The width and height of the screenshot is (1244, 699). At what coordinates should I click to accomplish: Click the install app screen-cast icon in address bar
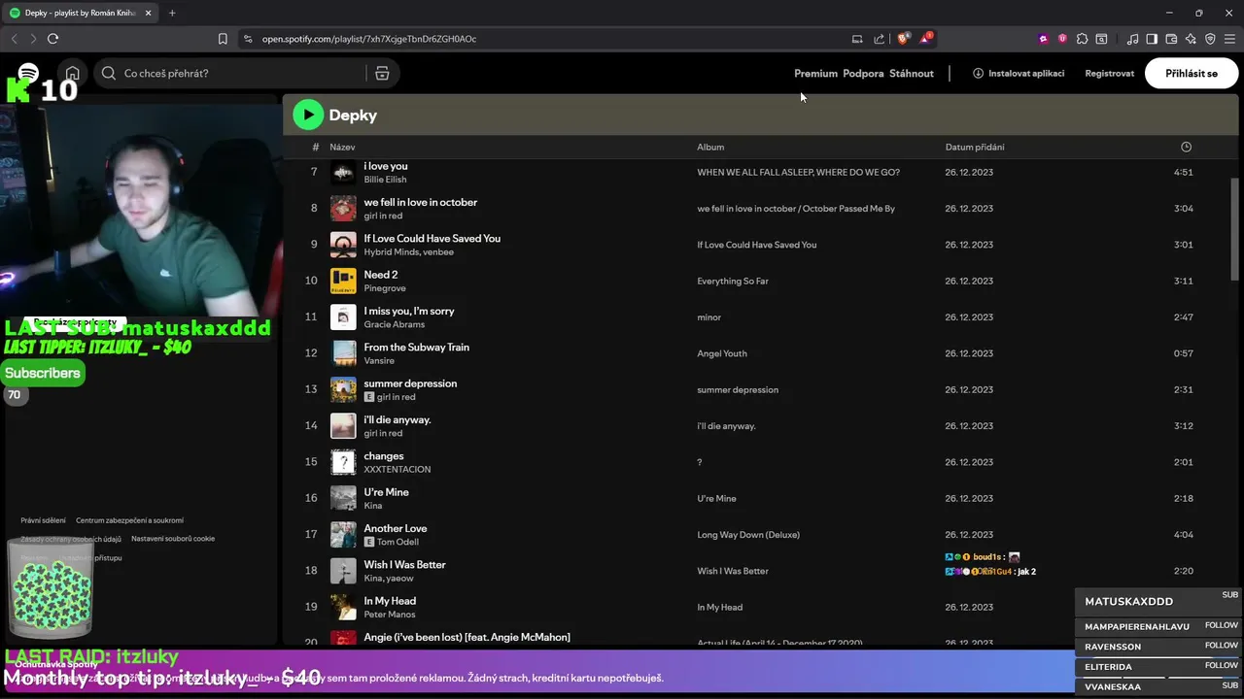click(857, 39)
